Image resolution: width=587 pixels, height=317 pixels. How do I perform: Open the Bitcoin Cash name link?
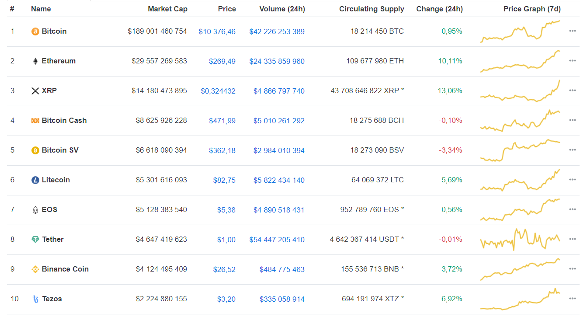pos(64,121)
